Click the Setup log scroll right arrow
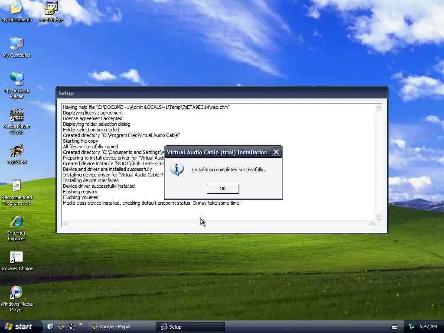 point(371,224)
